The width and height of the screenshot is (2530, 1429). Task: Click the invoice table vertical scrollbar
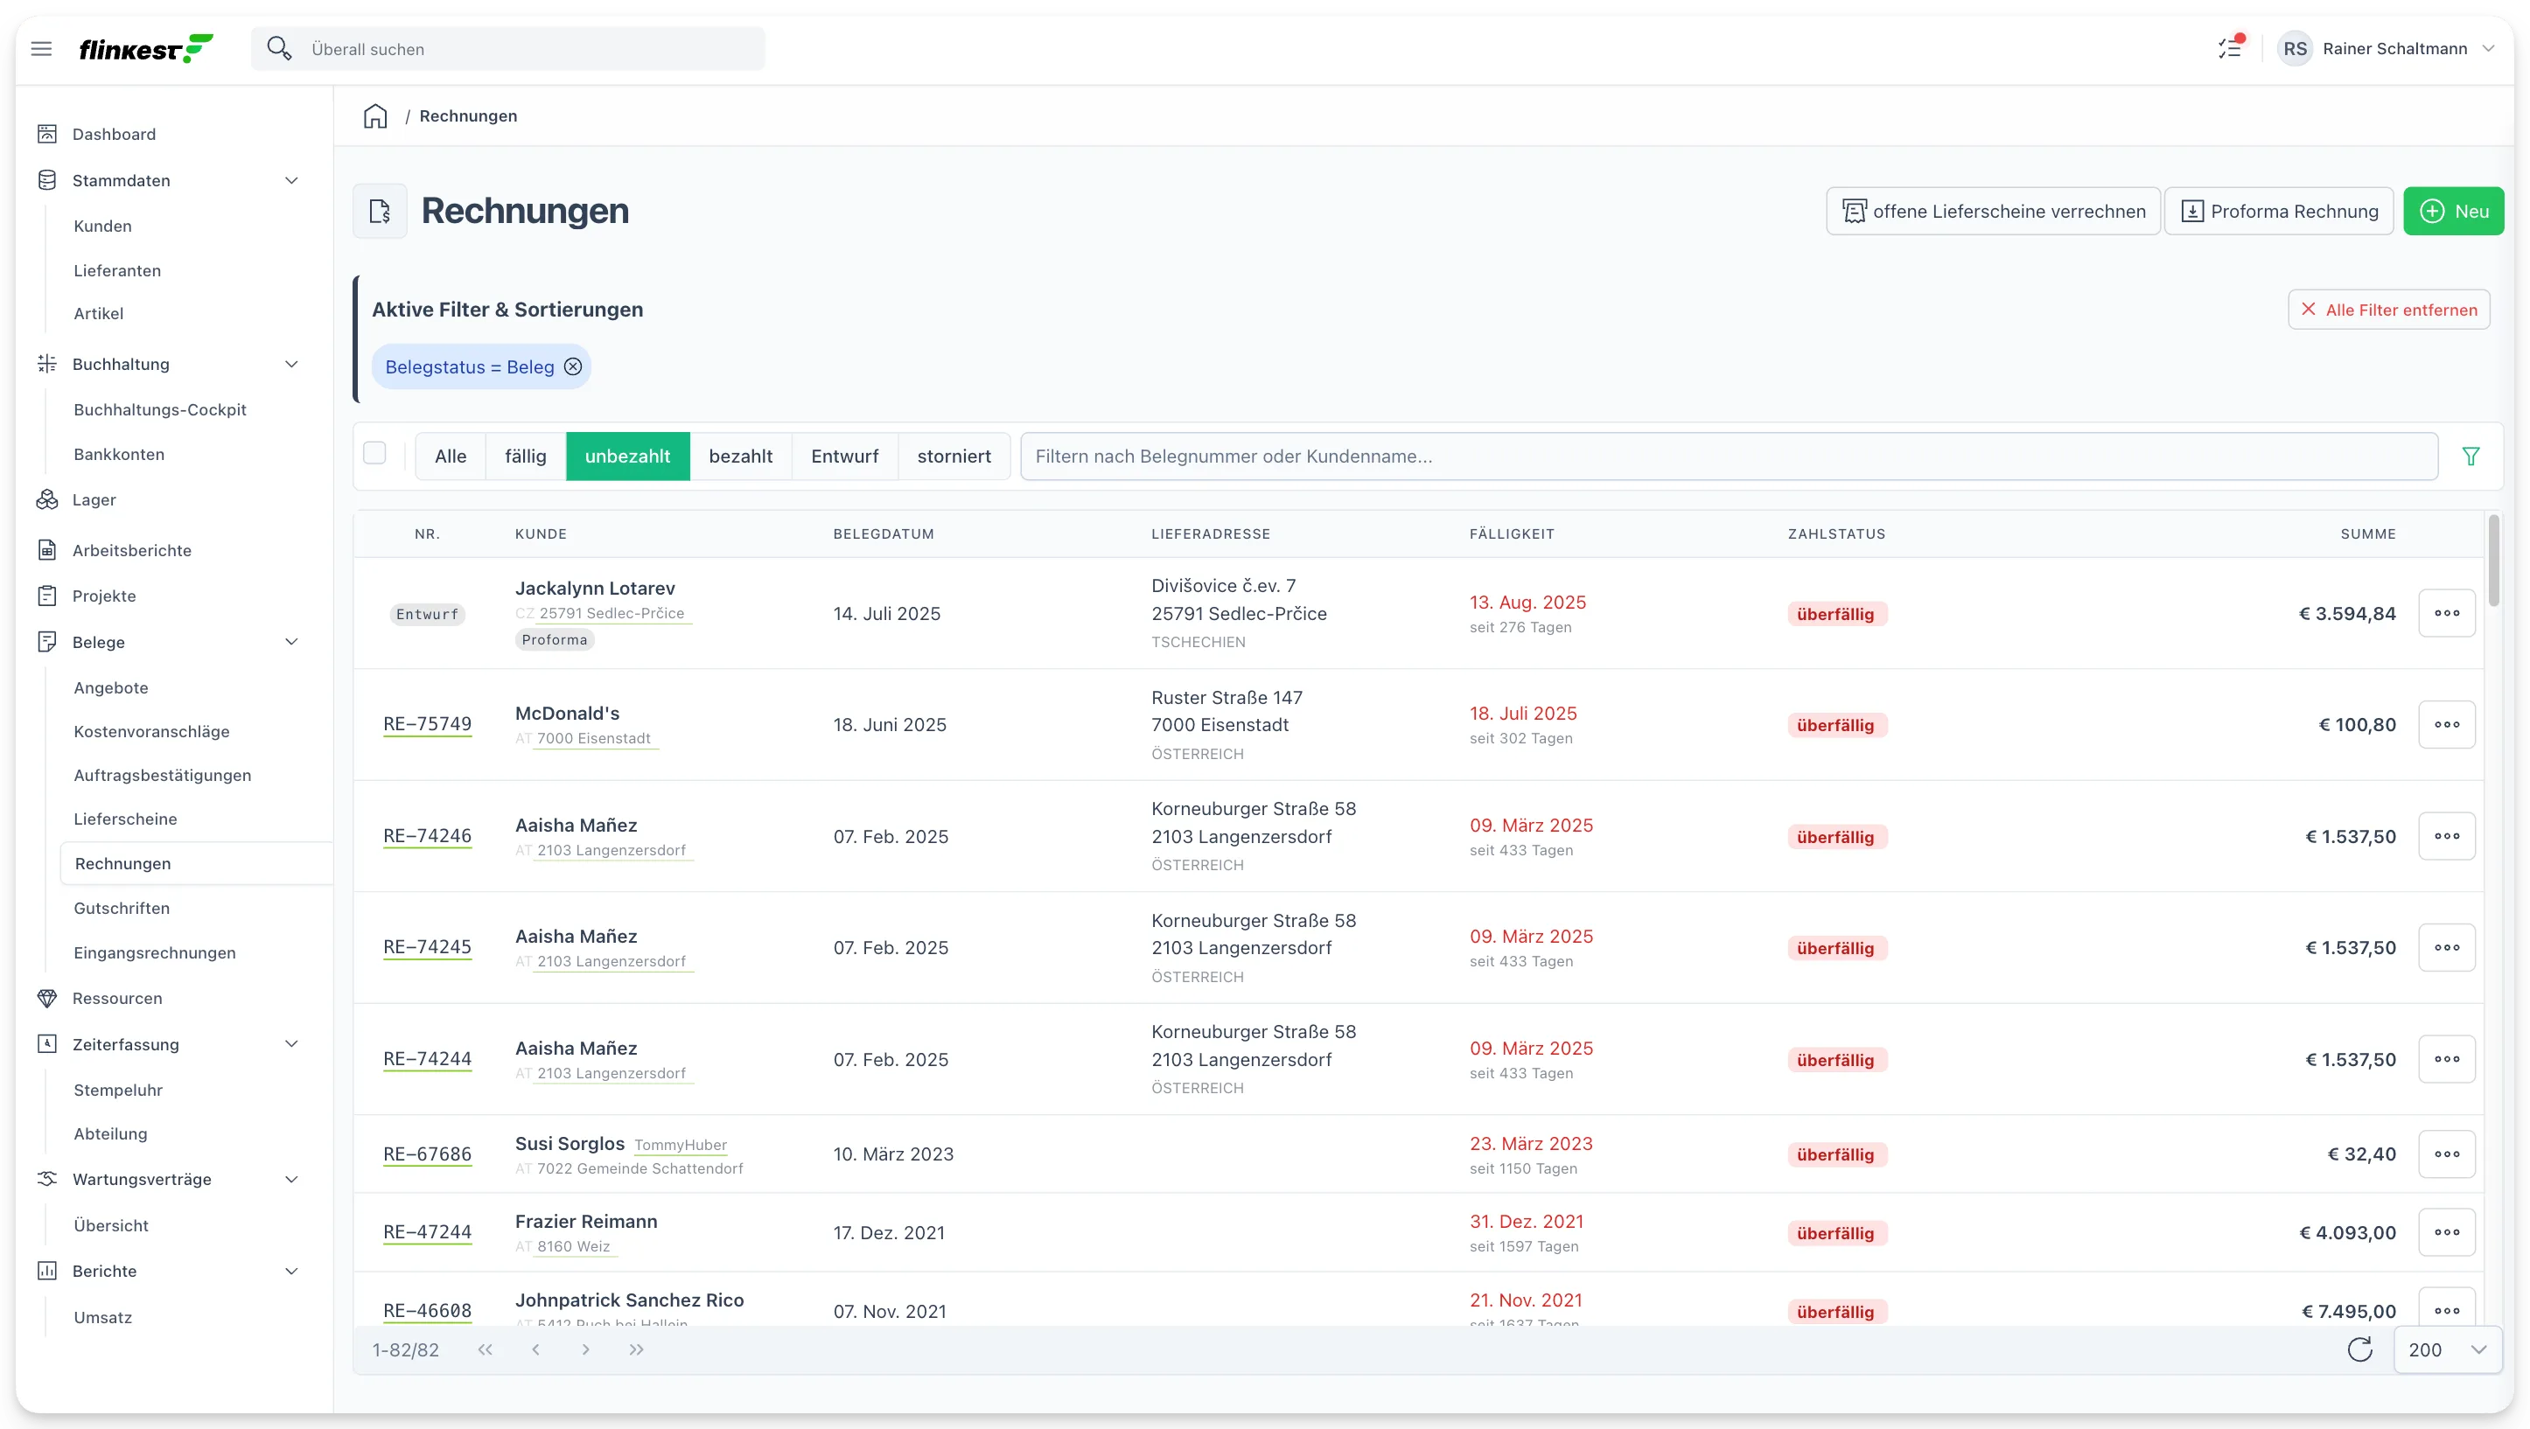[2493, 560]
